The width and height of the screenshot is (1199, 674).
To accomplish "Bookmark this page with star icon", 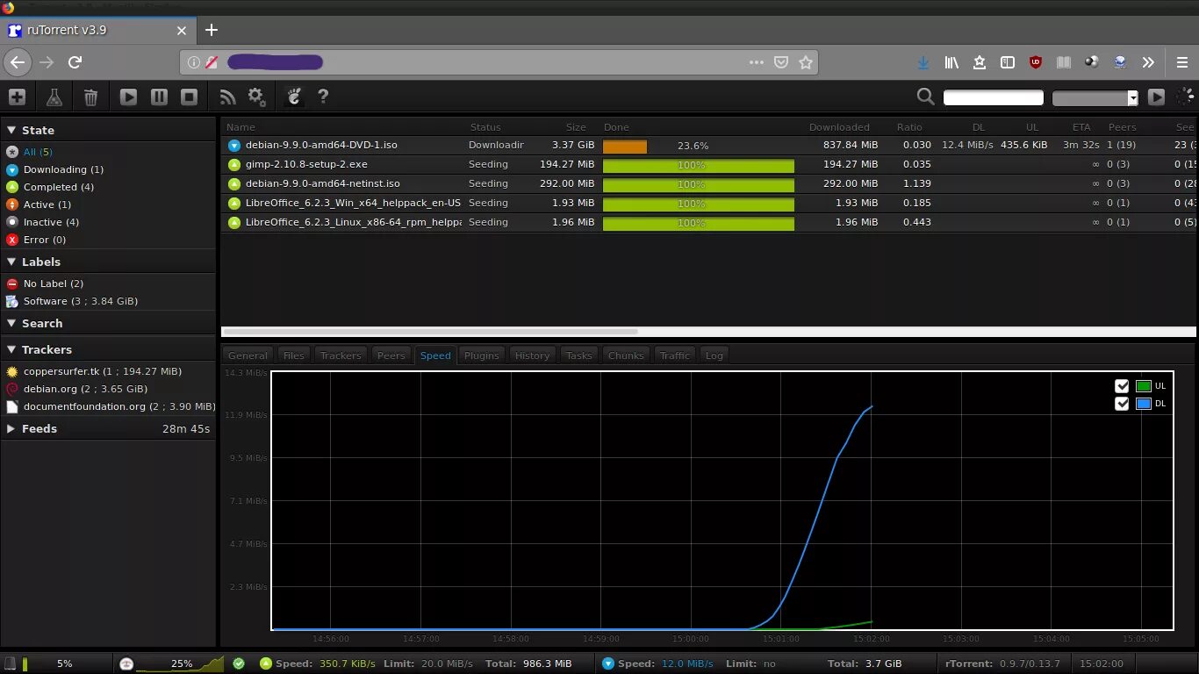I will (x=806, y=62).
